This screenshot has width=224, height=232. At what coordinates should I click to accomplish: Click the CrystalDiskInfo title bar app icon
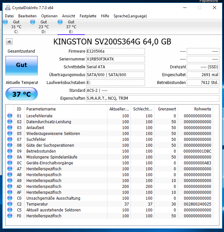point(8,8)
